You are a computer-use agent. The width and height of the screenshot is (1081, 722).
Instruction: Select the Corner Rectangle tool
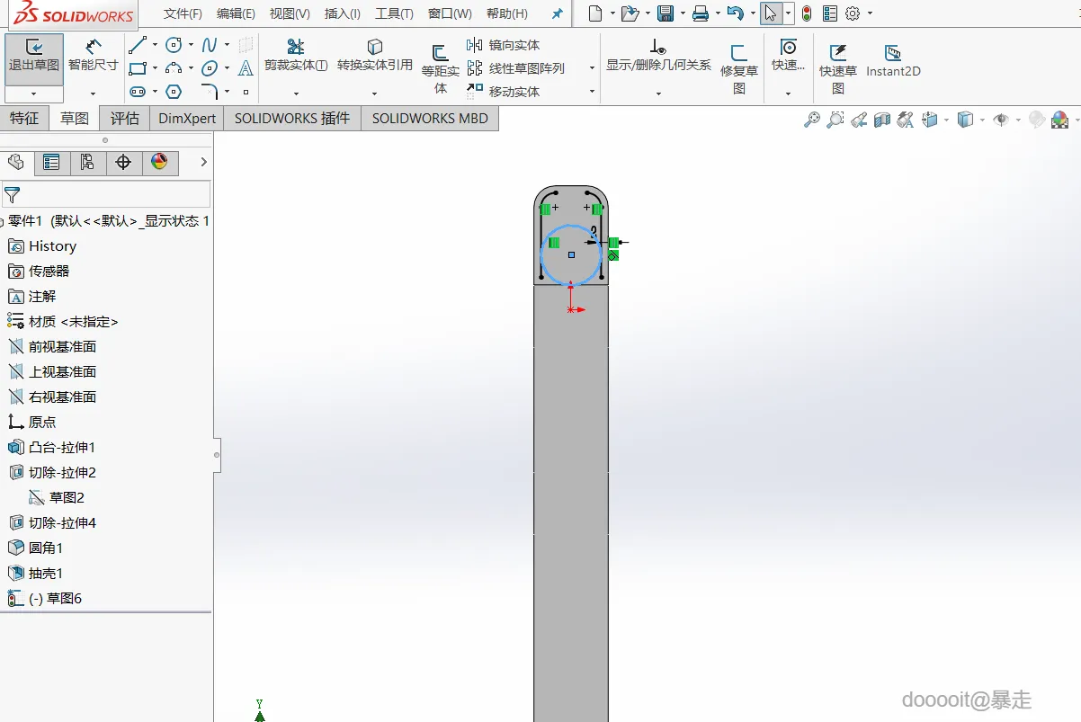coord(138,68)
